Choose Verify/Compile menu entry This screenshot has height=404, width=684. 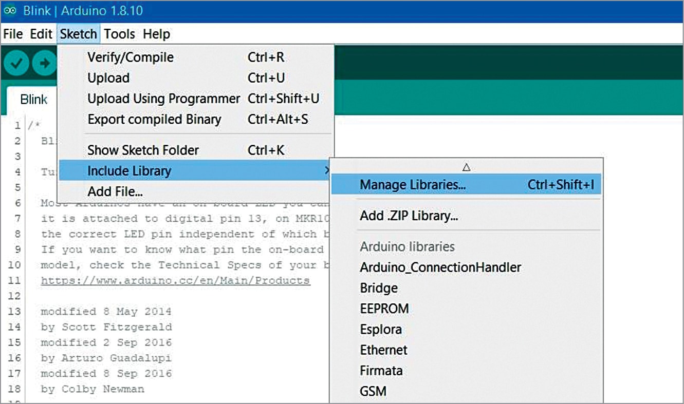[131, 57]
